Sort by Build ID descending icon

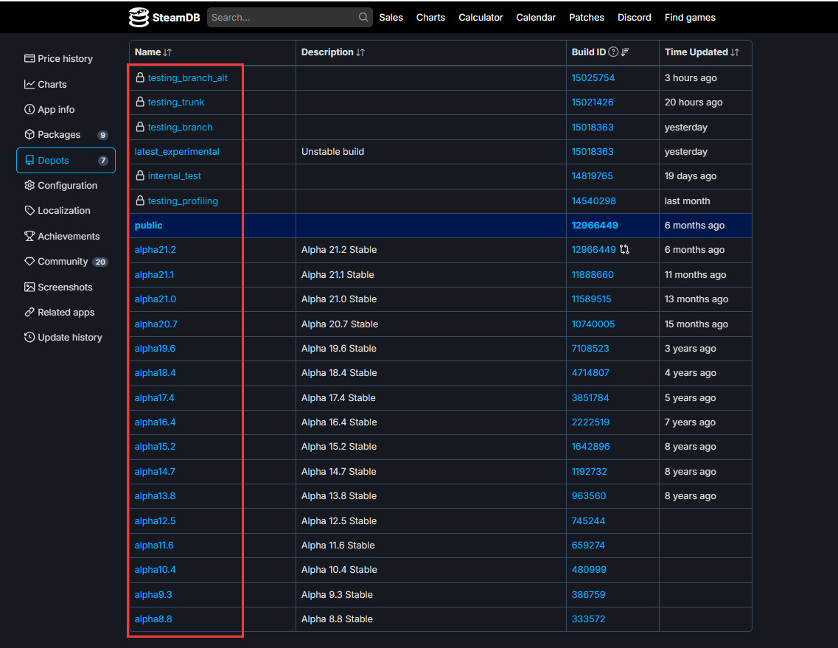click(x=625, y=52)
